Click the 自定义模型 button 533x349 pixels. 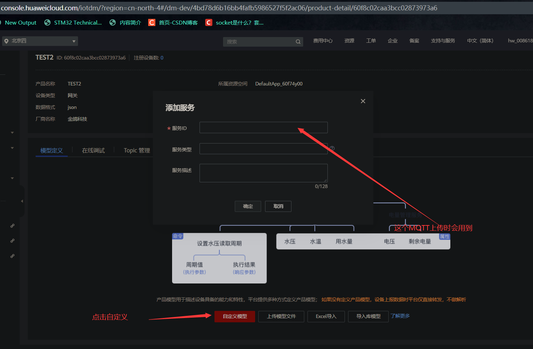(235, 316)
